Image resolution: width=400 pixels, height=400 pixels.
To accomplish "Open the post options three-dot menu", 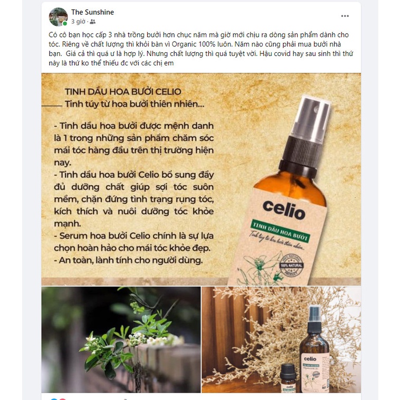I will coord(345,16).
